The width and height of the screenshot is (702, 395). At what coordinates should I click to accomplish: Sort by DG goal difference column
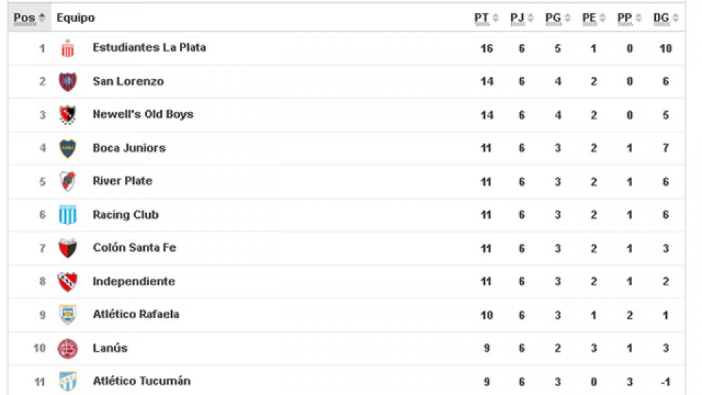(665, 18)
